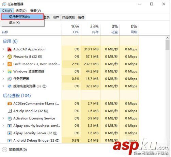
Task: Sort by the 内存 column header
Action: click(x=91, y=29)
